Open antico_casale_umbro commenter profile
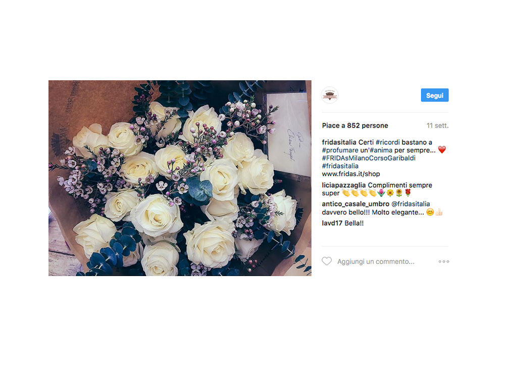This screenshot has width=505, height=378. pos(356,204)
